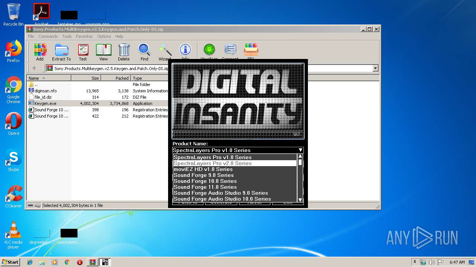Select Sound Forge Audio Studio 9.0 Series
Screen dimensions: 476x267
tap(235, 193)
